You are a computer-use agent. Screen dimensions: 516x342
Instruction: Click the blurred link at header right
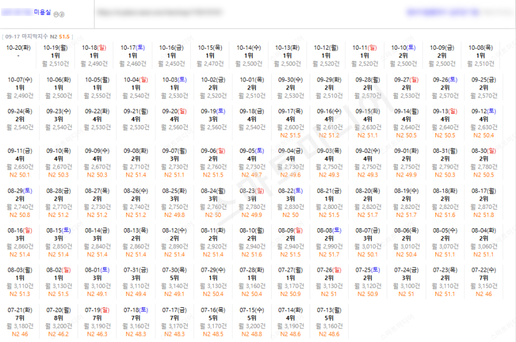point(443,12)
